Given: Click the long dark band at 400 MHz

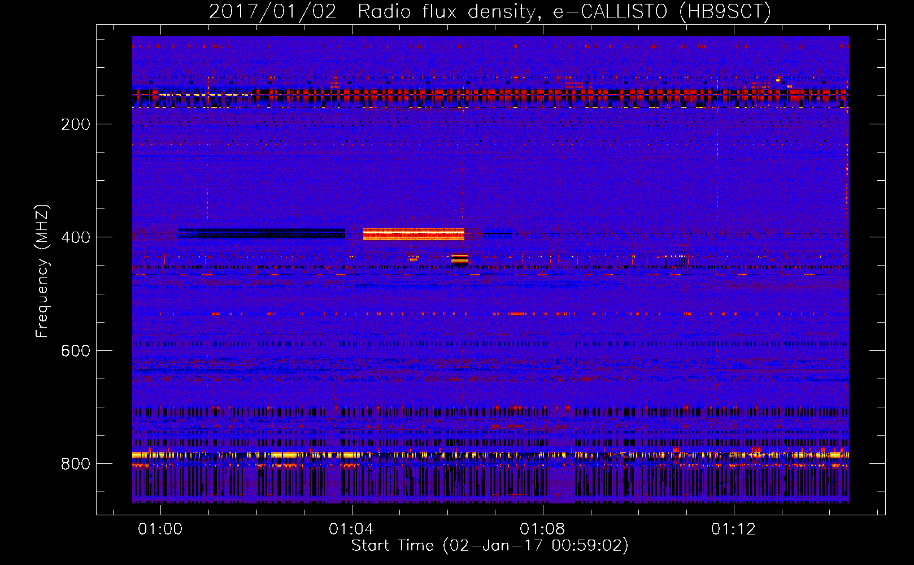Looking at the screenshot, I should (x=262, y=233).
